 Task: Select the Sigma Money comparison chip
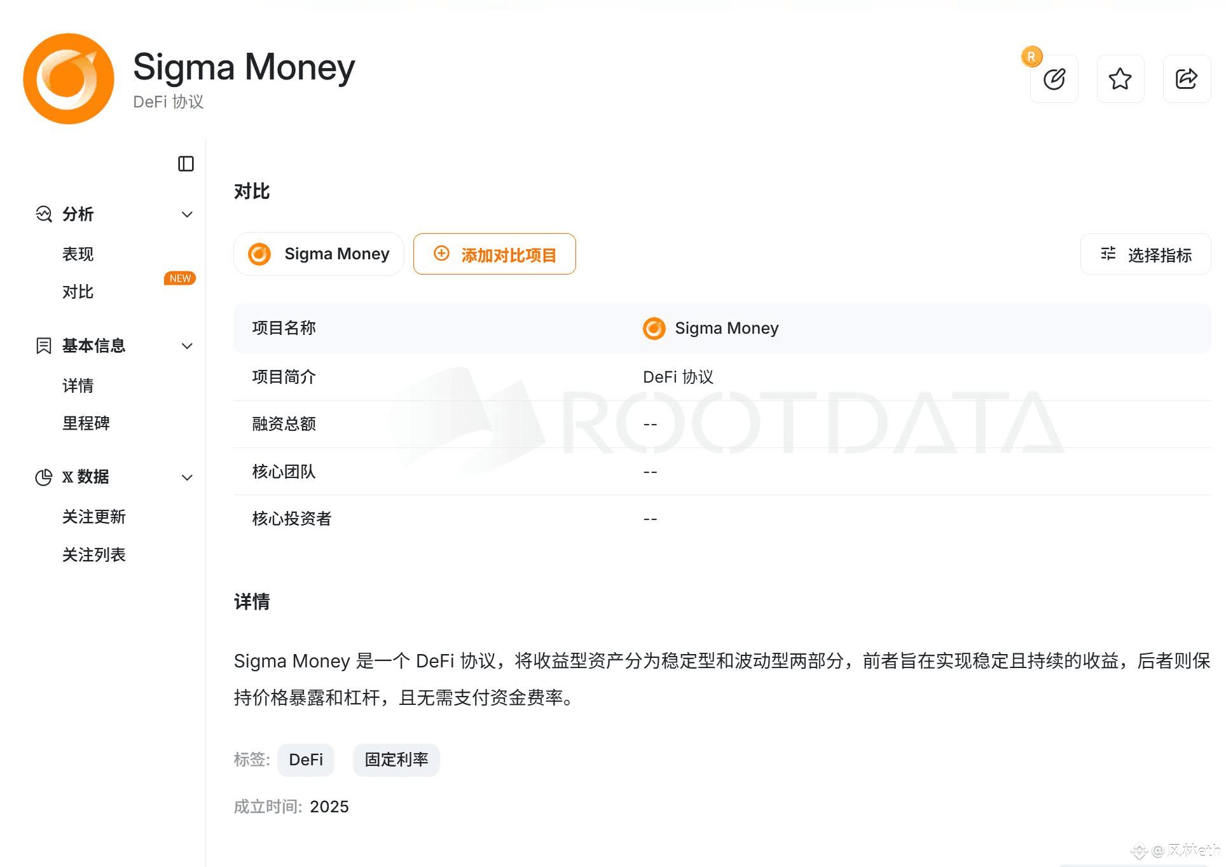[x=319, y=254]
